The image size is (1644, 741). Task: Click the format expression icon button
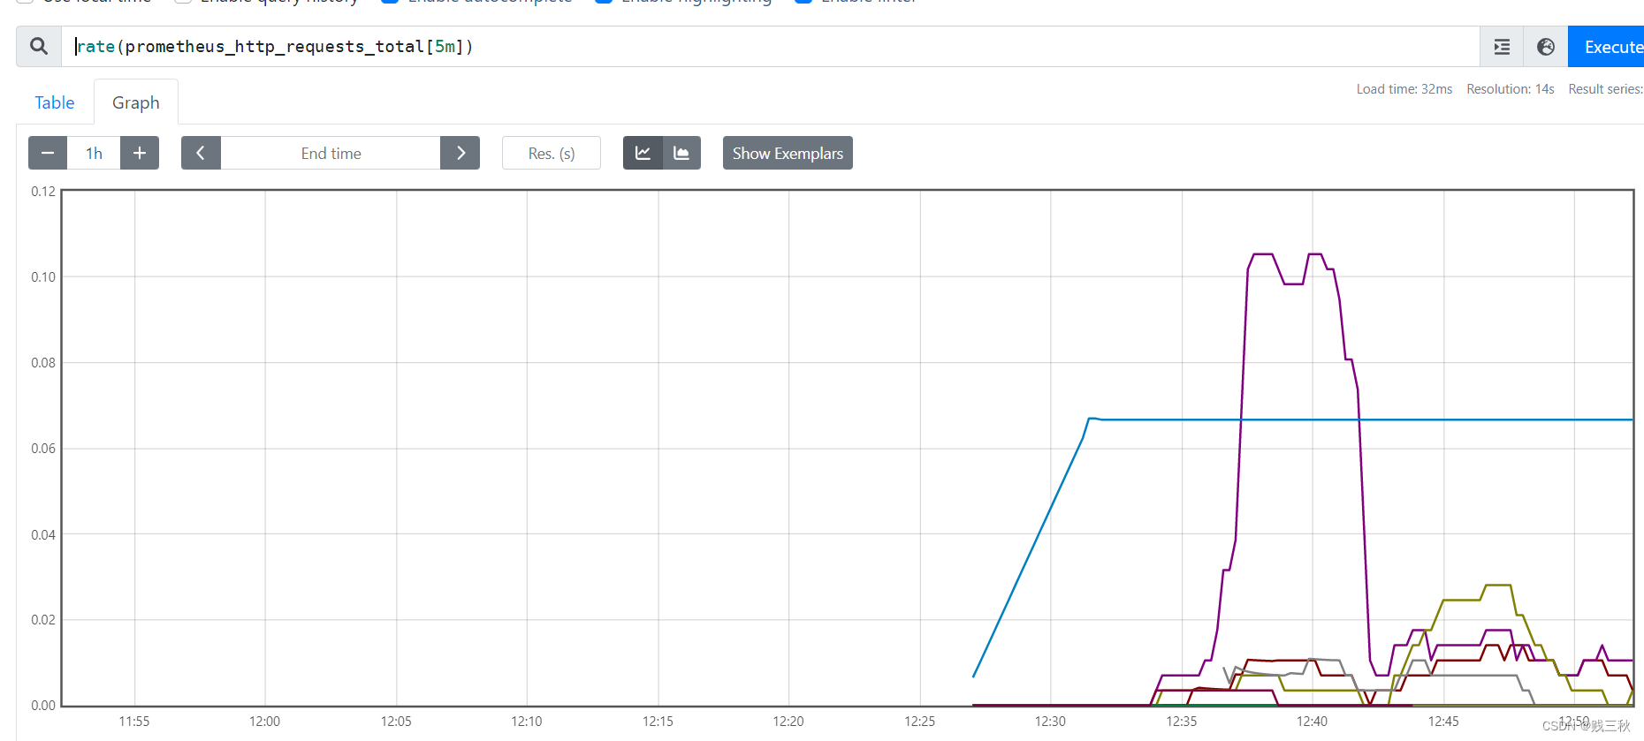1502,47
